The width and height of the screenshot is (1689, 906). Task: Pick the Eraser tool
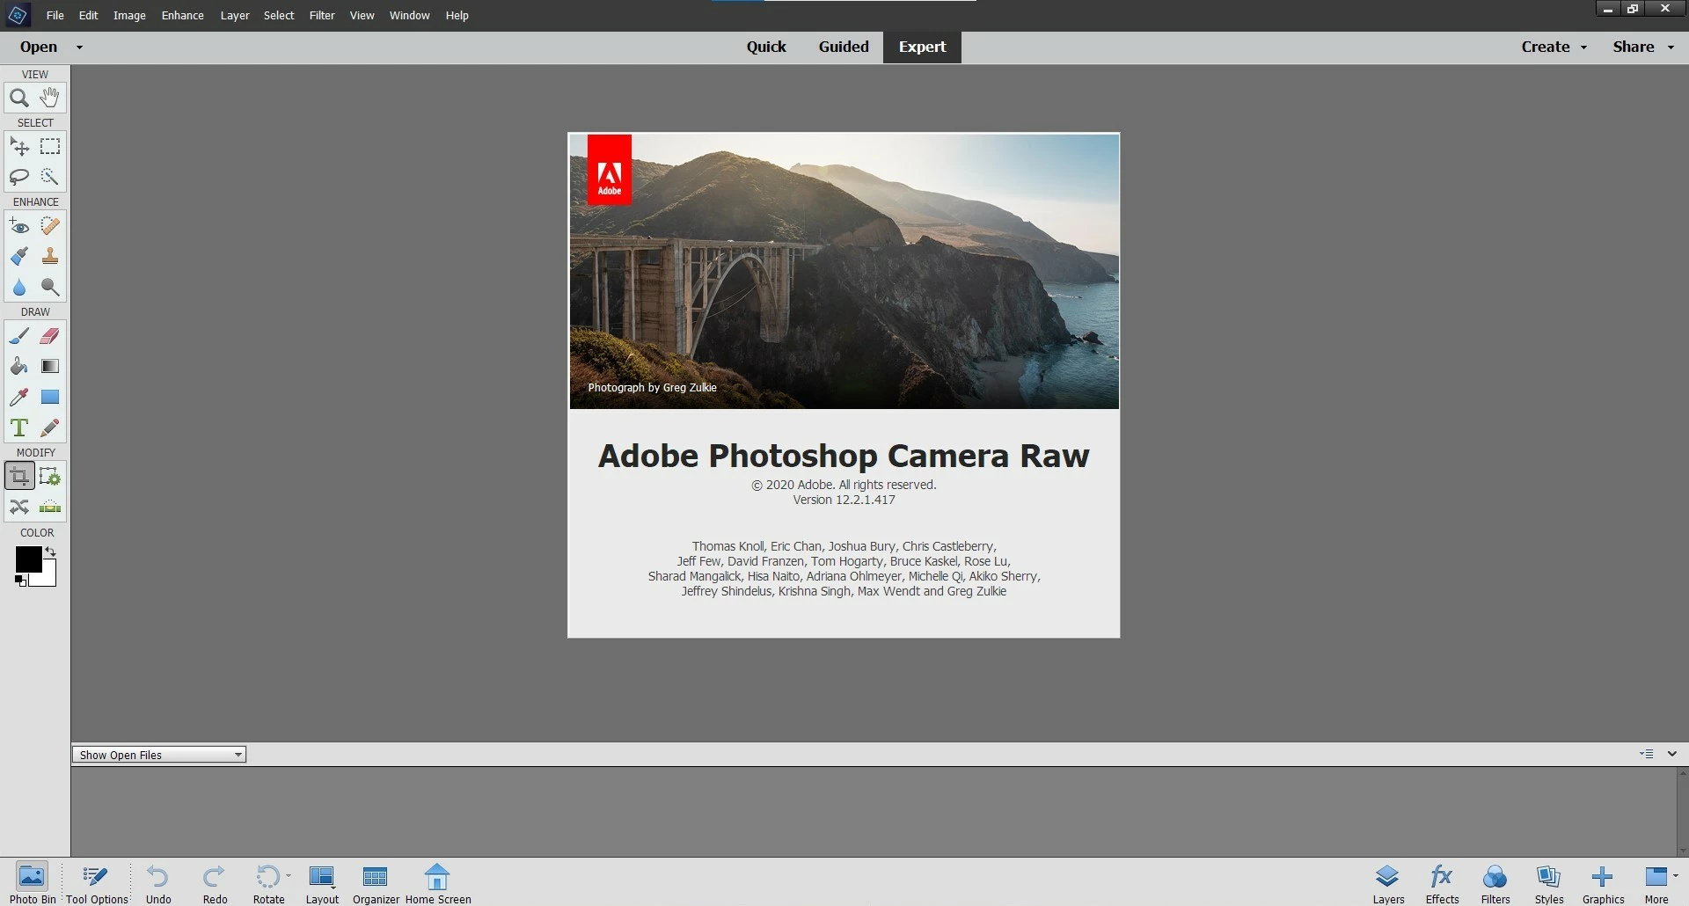[50, 336]
